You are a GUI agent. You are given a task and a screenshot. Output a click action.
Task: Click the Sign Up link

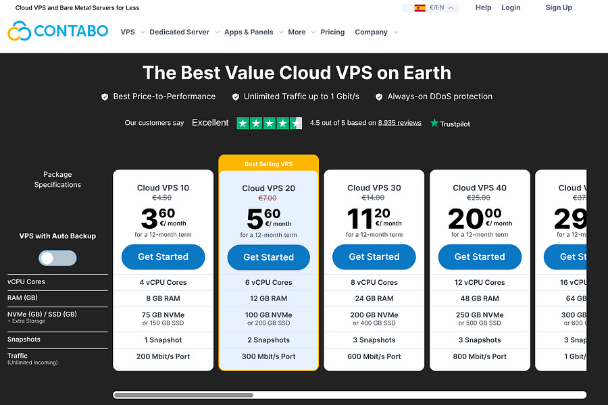[x=559, y=7]
